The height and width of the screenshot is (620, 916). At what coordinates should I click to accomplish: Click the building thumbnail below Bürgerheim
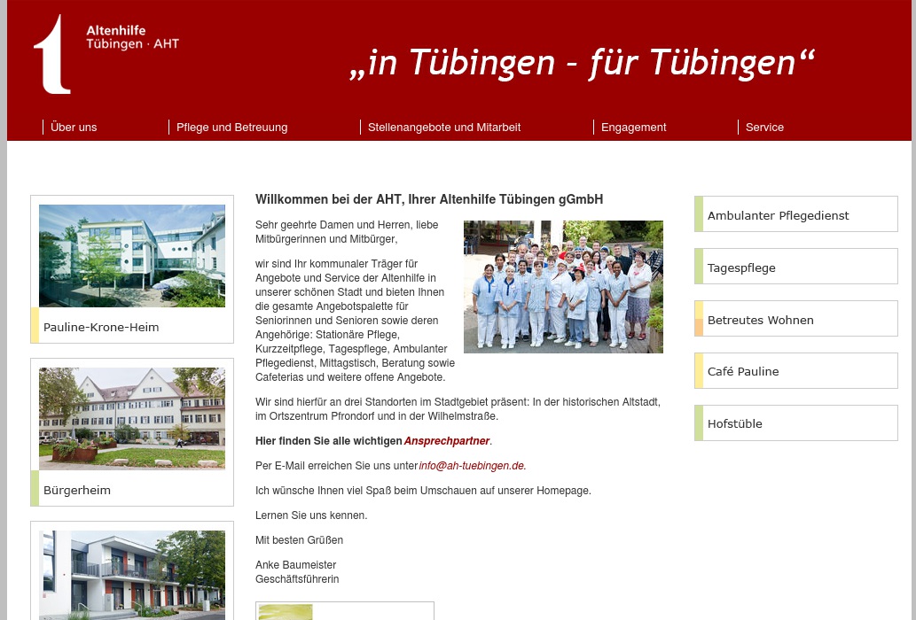(x=132, y=575)
